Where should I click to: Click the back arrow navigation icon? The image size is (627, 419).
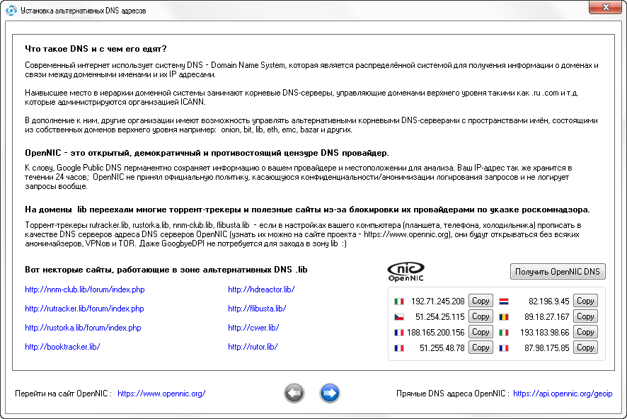click(x=294, y=393)
